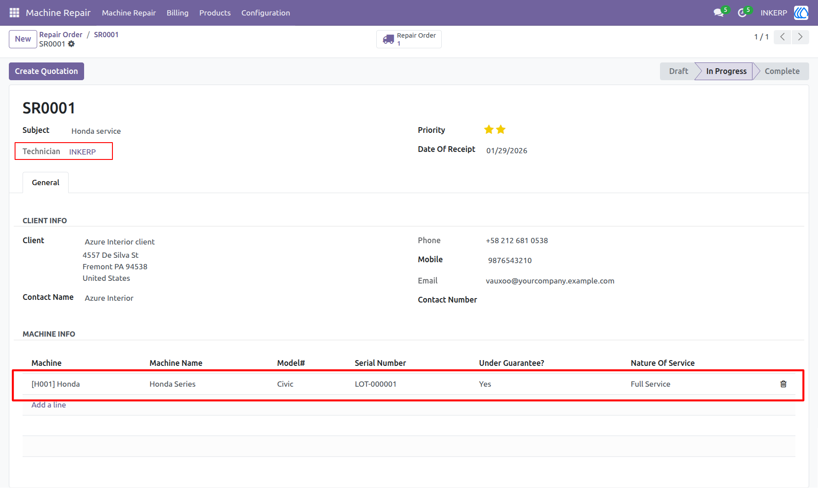Click Under Guarantee Yes cell
This screenshot has height=489, width=818.
tap(485, 384)
